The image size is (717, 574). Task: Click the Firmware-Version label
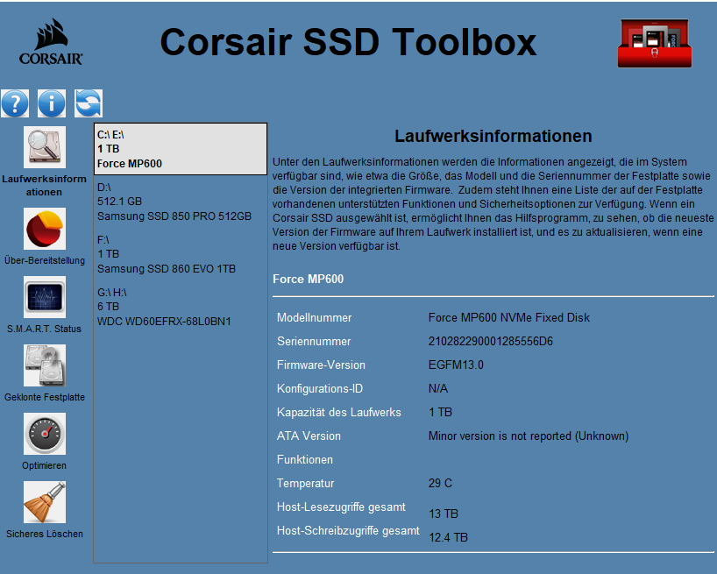(321, 365)
